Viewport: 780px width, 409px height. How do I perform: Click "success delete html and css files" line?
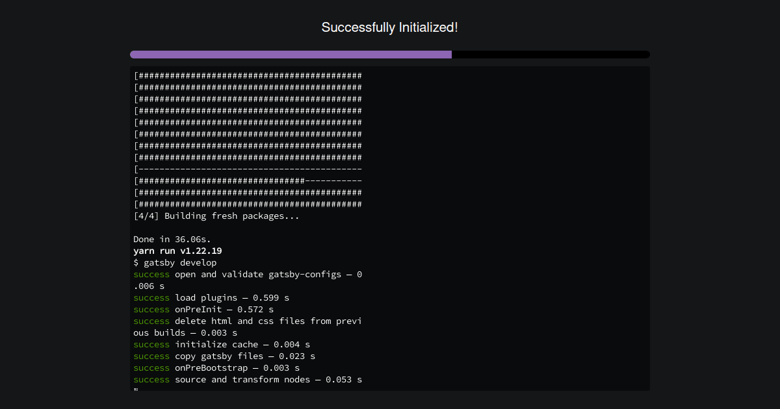[248, 321]
